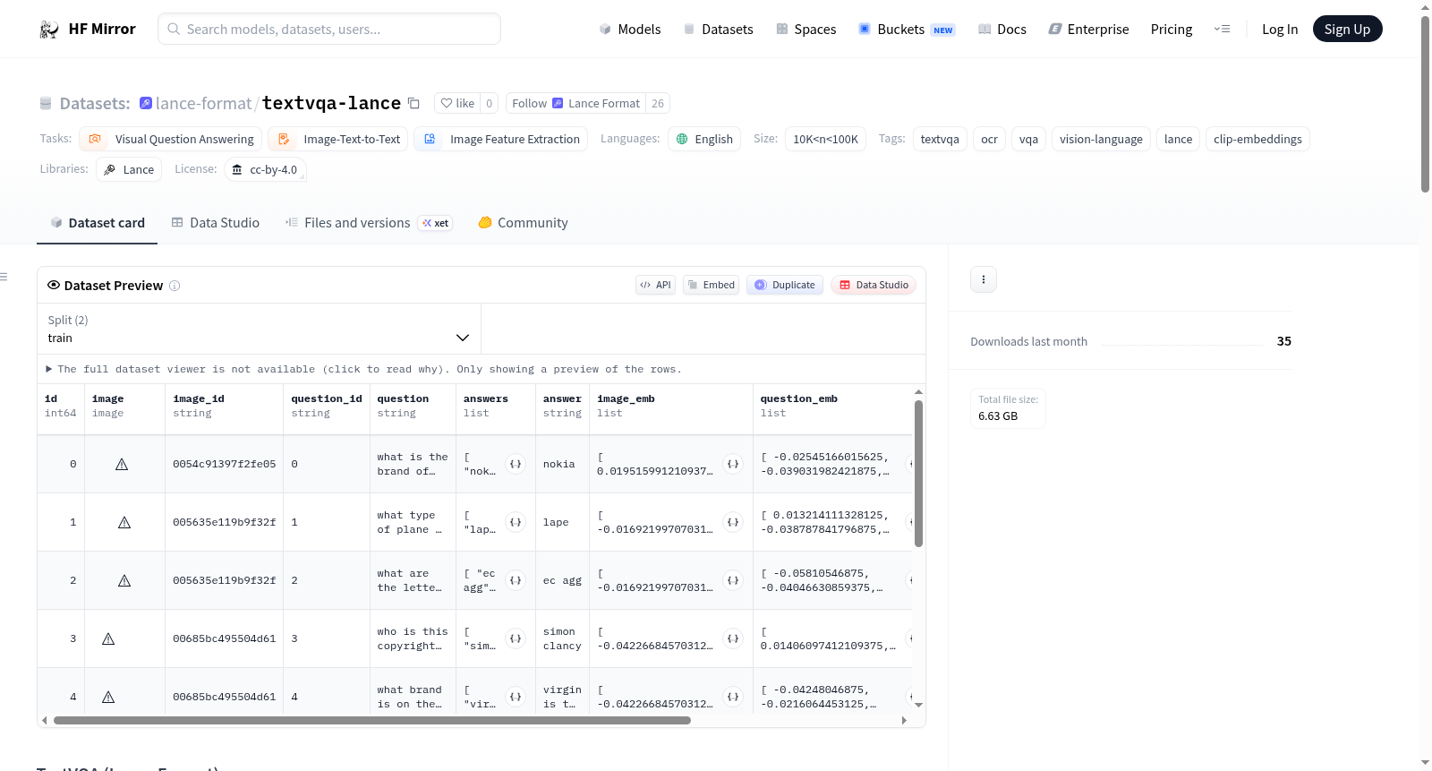Open Models in the top navigation
This screenshot has width=1432, height=771.
(630, 29)
